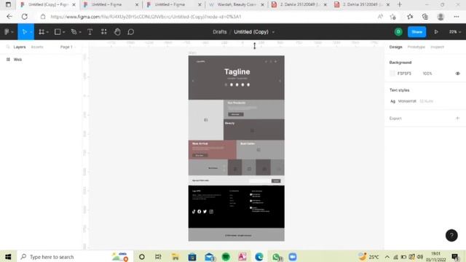Open file name Untitled (Copy) dropdown arrow

[273, 32]
